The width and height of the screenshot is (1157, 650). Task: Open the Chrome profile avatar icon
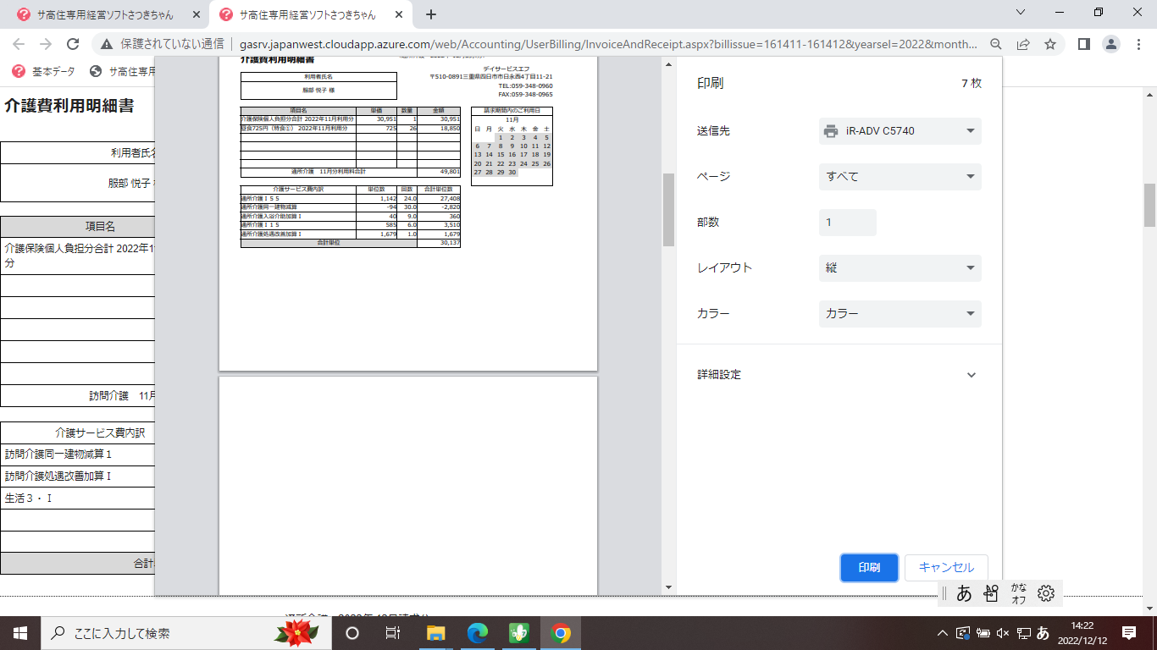click(x=1111, y=44)
